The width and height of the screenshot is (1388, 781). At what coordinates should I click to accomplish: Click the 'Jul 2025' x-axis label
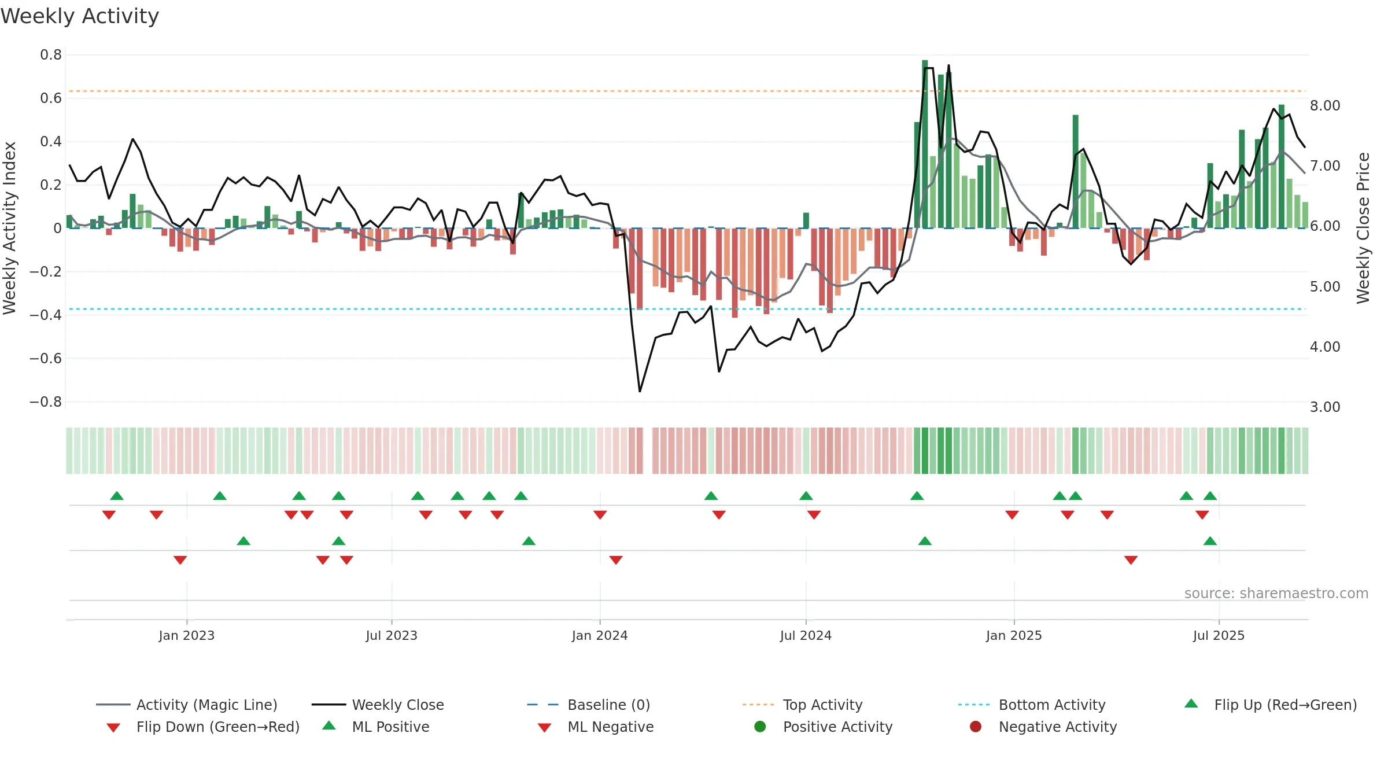tap(1219, 635)
